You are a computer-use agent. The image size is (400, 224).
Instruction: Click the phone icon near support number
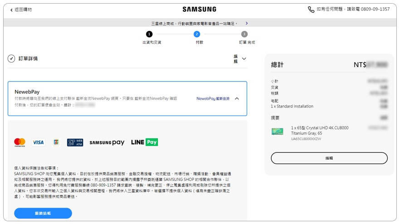point(311,10)
